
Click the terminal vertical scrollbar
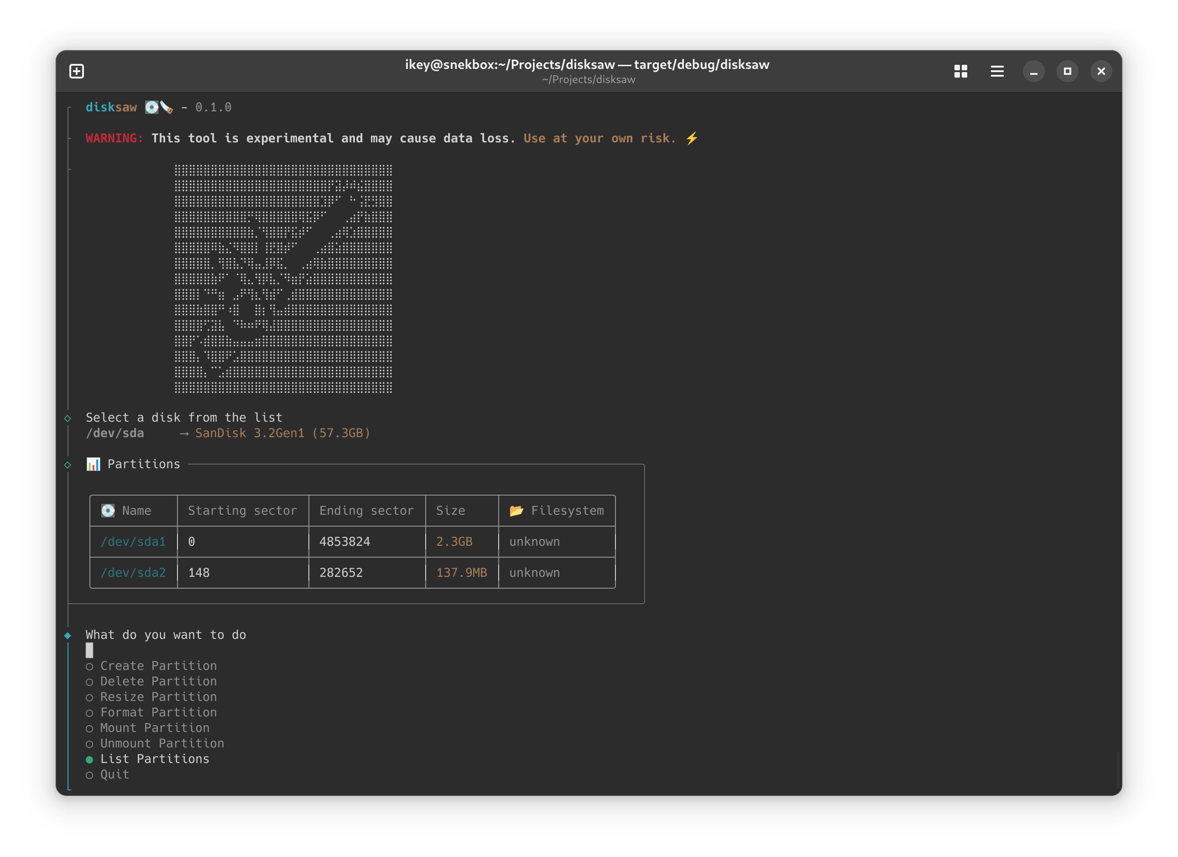tap(1118, 770)
